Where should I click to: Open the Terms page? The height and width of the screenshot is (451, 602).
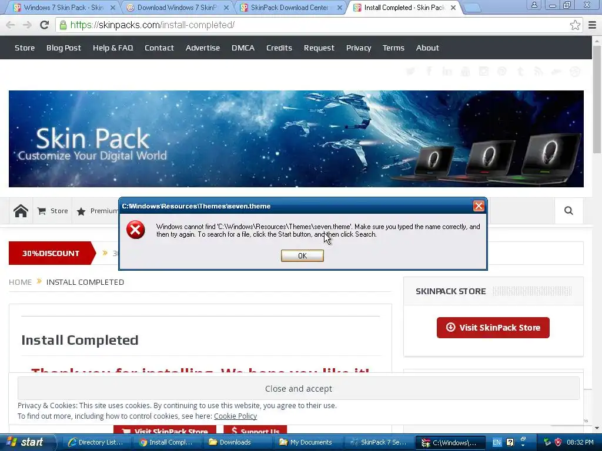[393, 48]
